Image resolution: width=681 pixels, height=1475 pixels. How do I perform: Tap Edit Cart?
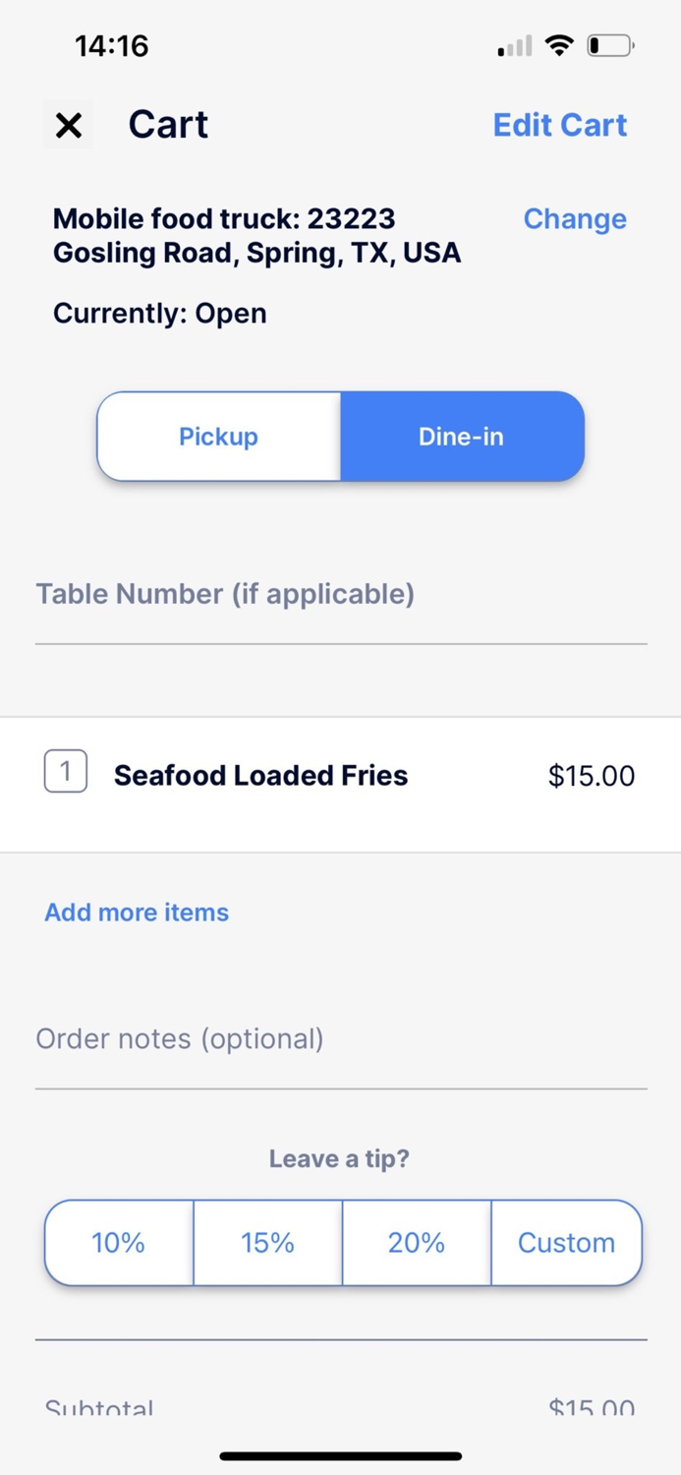pos(559,125)
